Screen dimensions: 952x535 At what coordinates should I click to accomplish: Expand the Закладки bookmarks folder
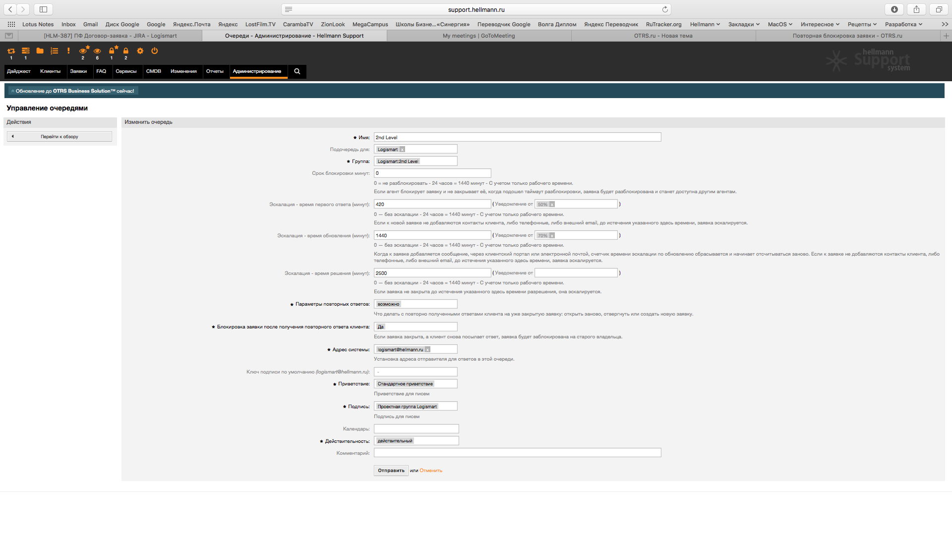coord(744,24)
